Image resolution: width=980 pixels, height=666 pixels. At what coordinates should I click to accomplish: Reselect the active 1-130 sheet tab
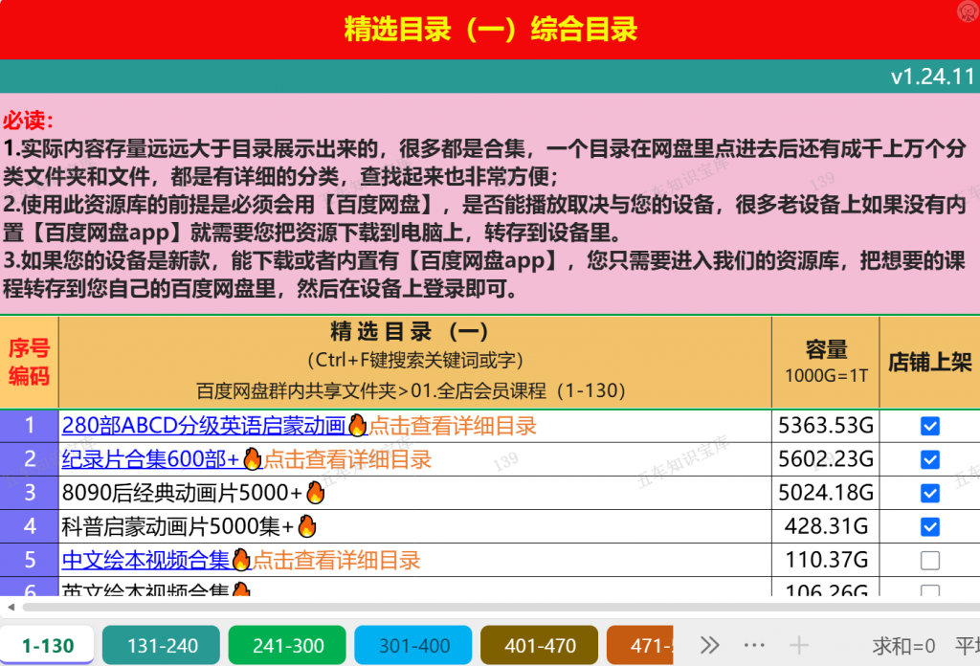tap(46, 645)
